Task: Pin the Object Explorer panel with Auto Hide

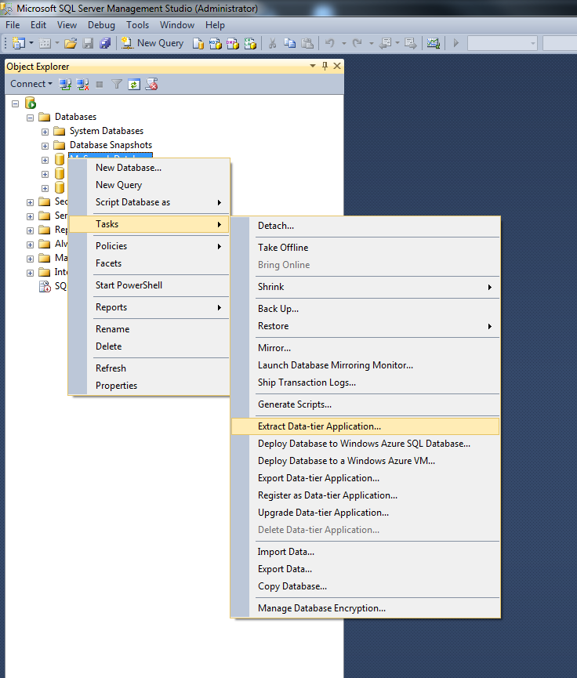Action: (x=325, y=66)
